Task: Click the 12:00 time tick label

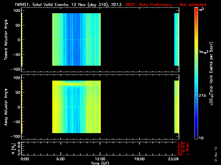Action: point(100,159)
